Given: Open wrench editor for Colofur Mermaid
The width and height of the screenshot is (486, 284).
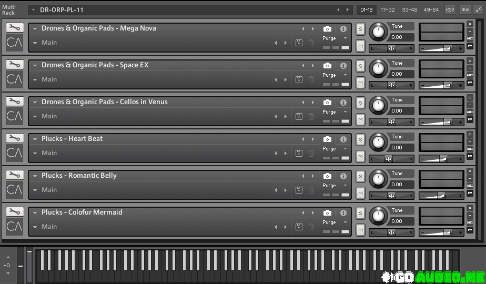Looking at the screenshot, I should tap(15, 212).
